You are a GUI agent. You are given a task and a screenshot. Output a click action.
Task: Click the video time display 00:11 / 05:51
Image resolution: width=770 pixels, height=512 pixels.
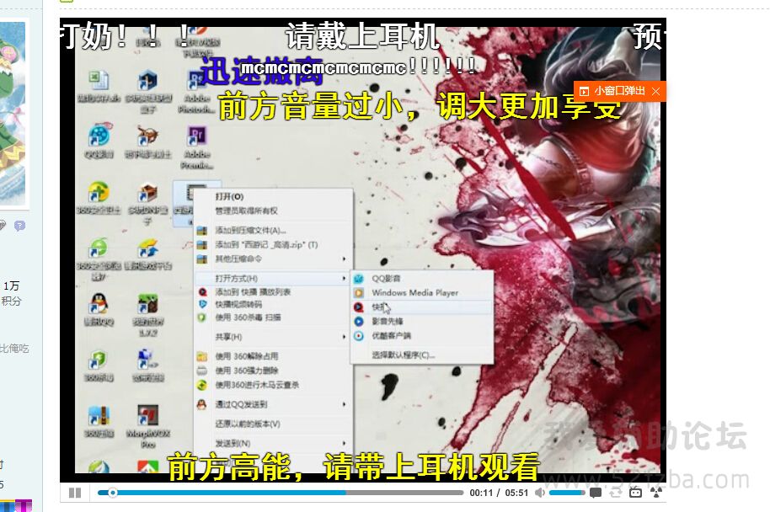pyautogui.click(x=499, y=493)
